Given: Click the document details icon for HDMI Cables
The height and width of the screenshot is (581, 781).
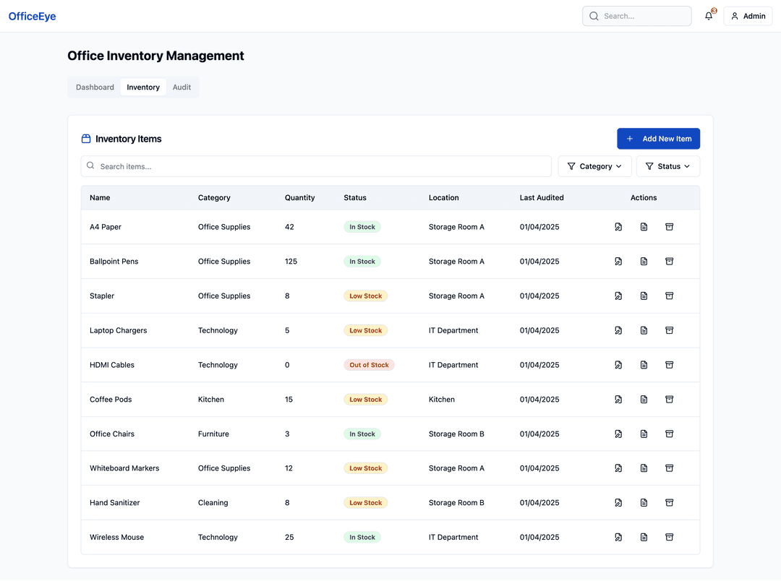Looking at the screenshot, I should pyautogui.click(x=644, y=365).
